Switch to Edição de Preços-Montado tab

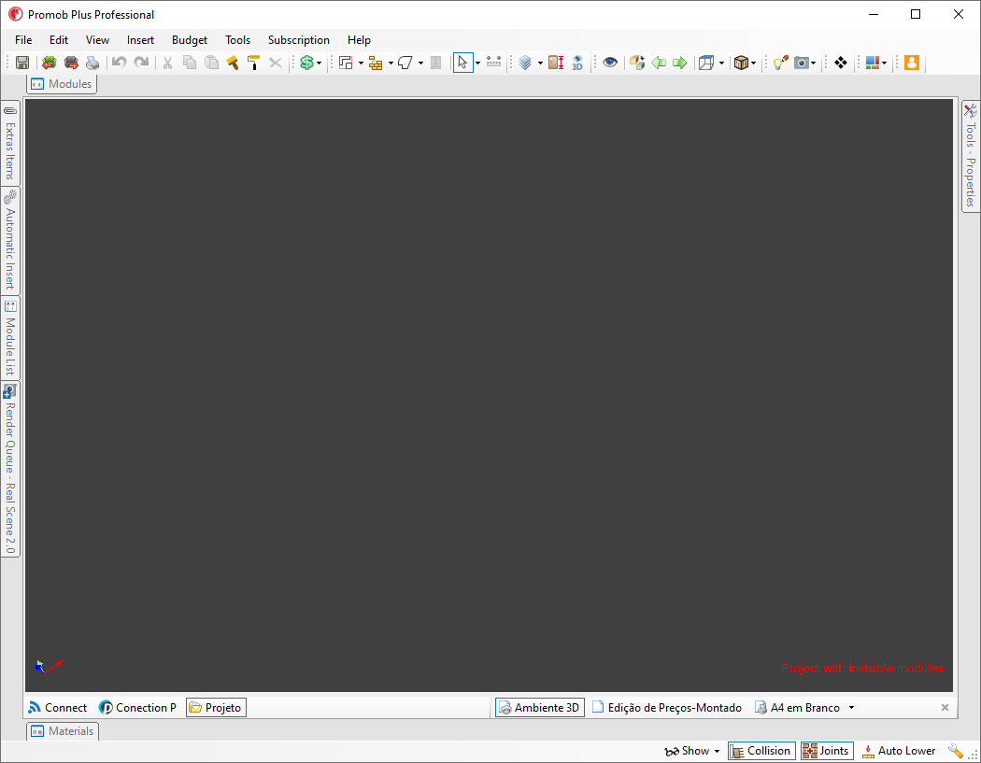[x=667, y=708]
